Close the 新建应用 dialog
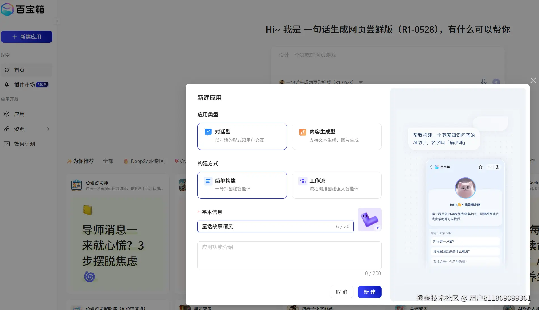 (x=533, y=80)
